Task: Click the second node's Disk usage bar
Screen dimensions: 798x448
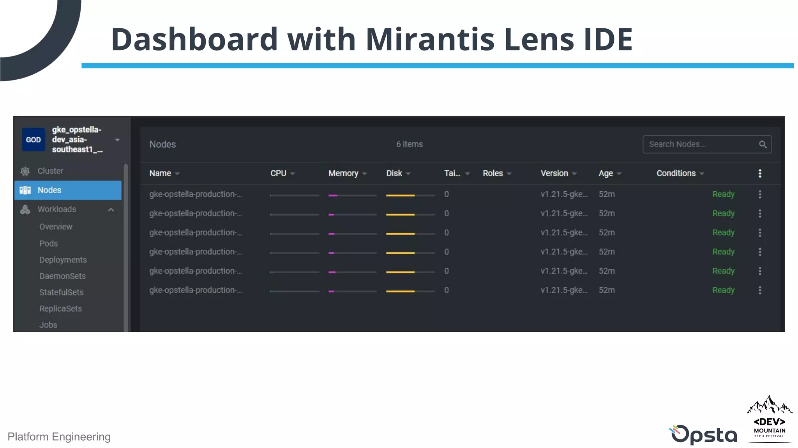Action: click(410, 214)
